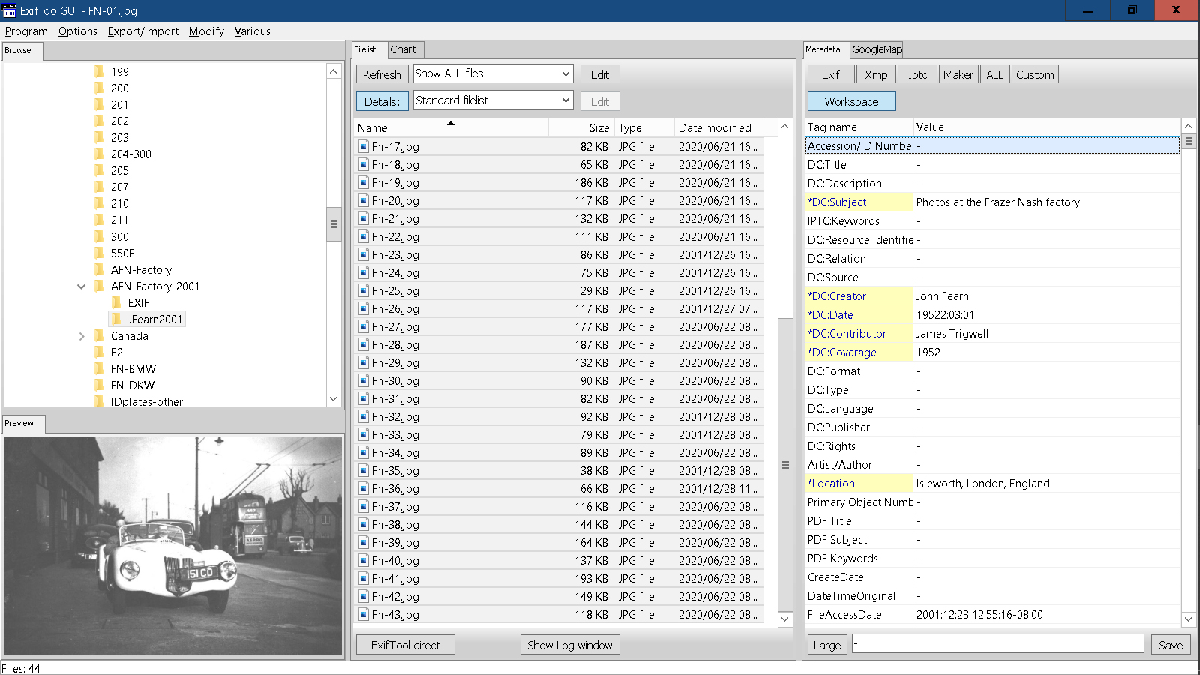Toggle the Details view button
Screen dimensions: 1200x675
tap(382, 101)
